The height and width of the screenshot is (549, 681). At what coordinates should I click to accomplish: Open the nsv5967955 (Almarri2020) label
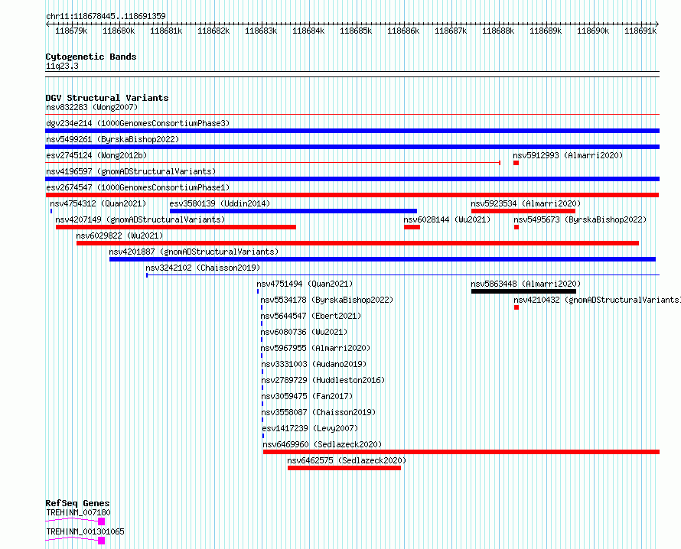(315, 348)
